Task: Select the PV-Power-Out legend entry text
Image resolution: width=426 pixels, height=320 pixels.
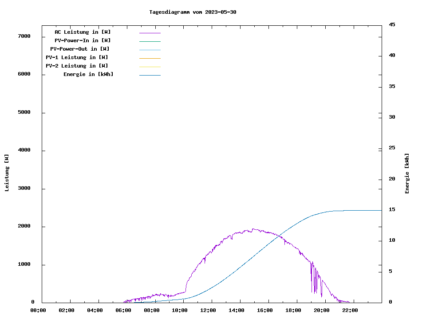Action: (80, 49)
